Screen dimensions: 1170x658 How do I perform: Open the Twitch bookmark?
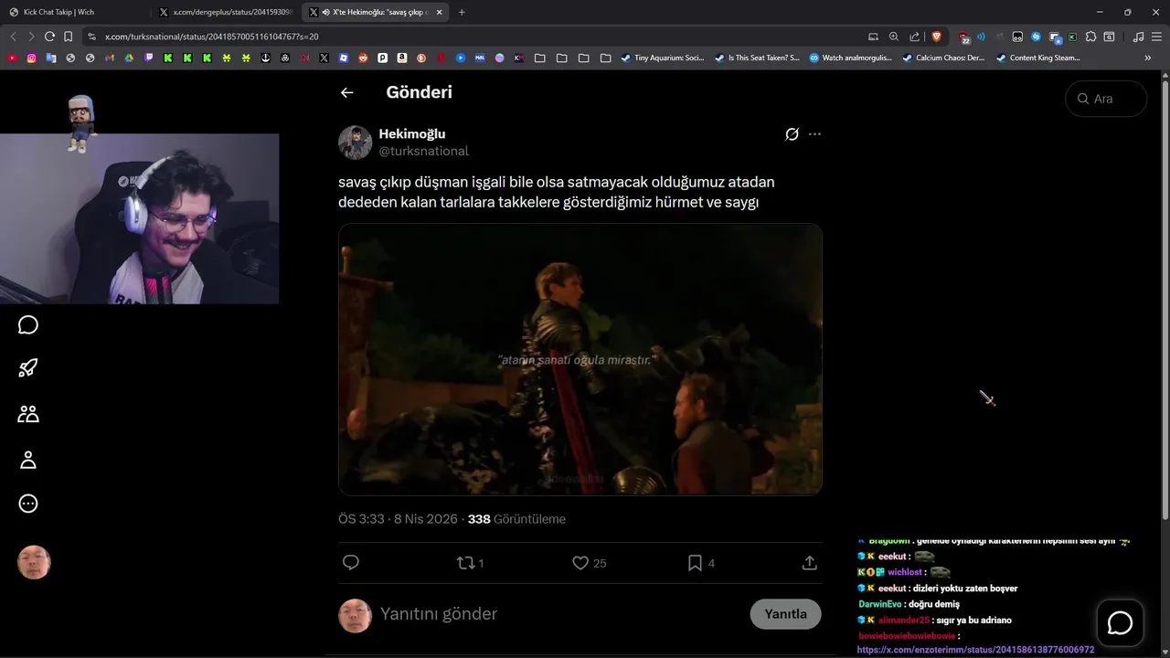click(149, 58)
